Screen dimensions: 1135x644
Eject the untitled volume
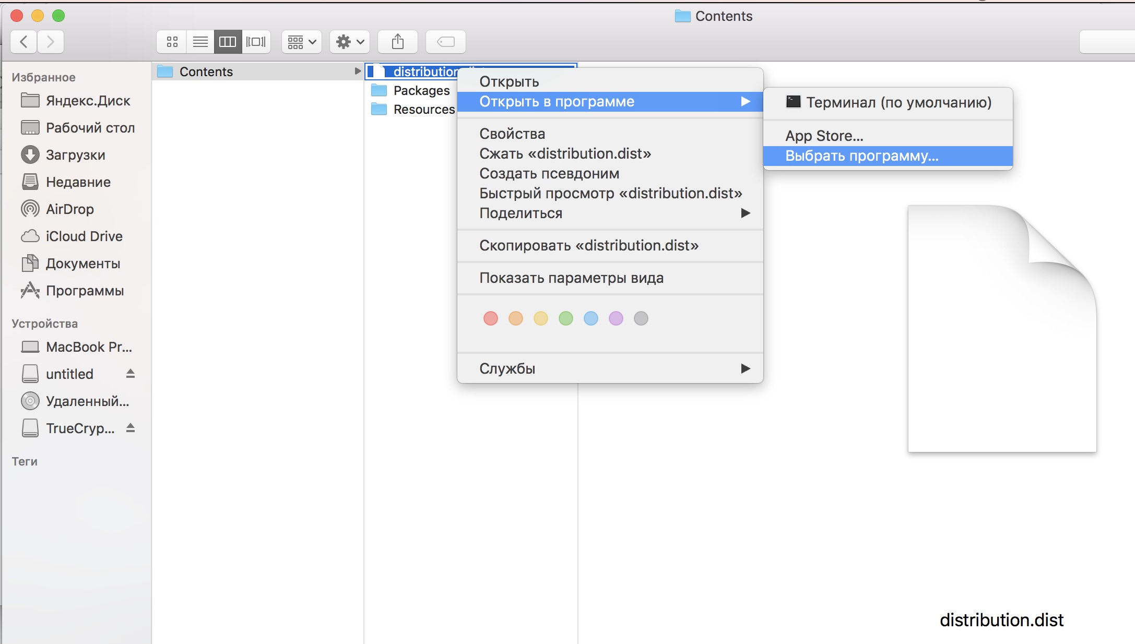[131, 374]
